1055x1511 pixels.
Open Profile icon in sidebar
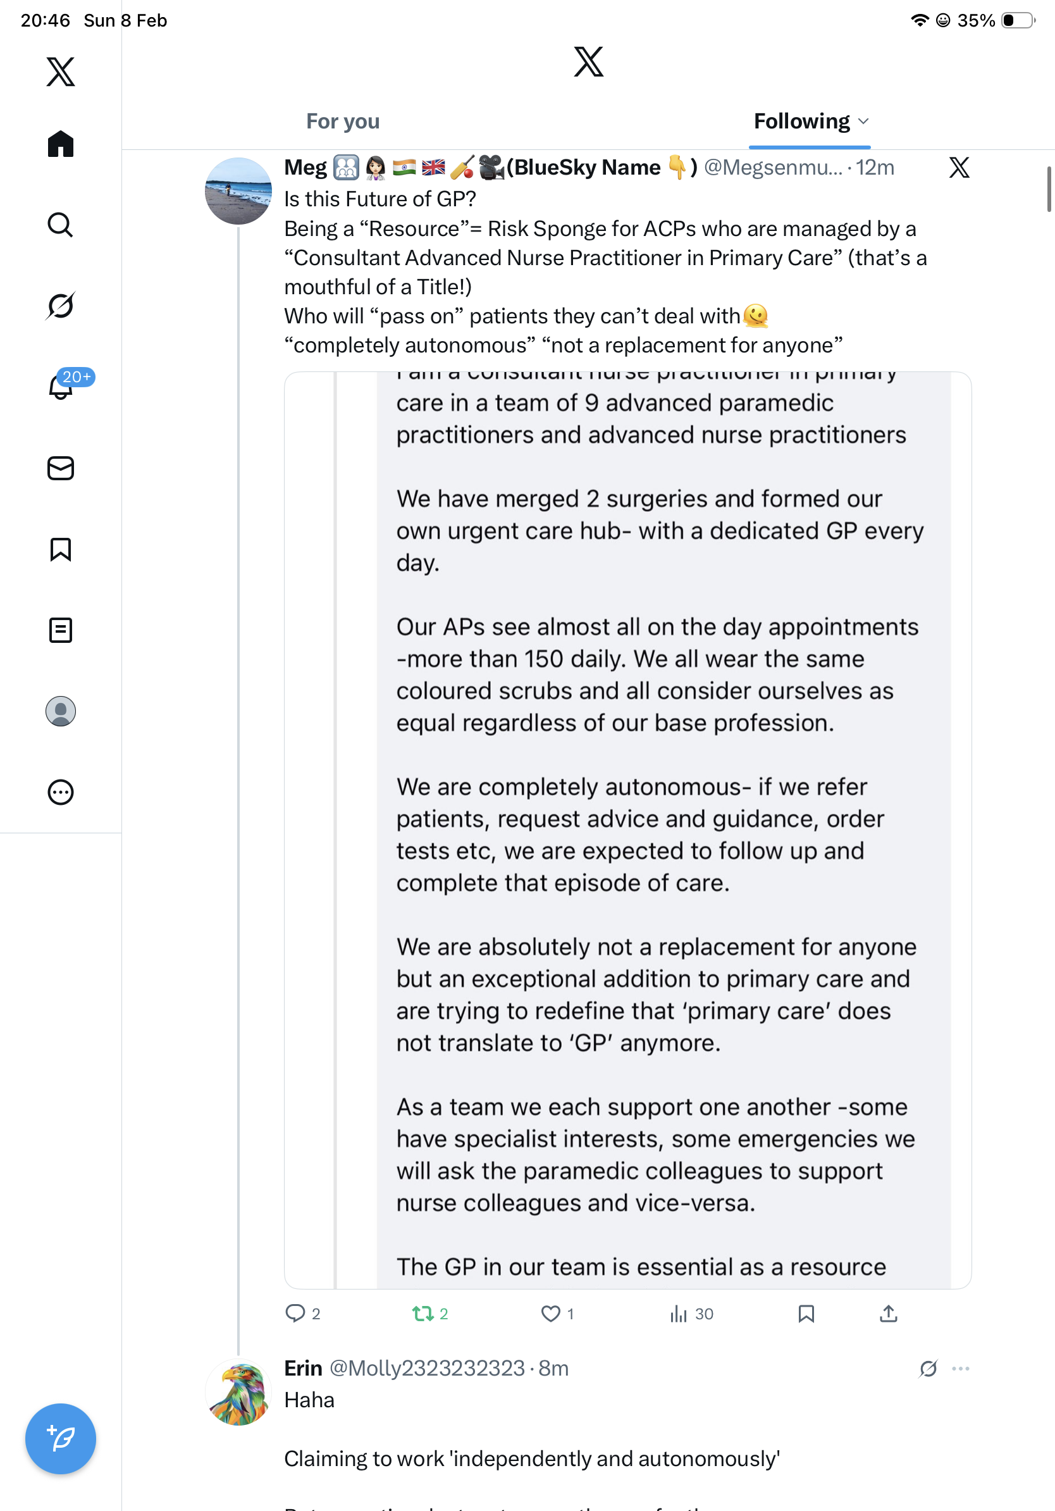pyautogui.click(x=61, y=711)
